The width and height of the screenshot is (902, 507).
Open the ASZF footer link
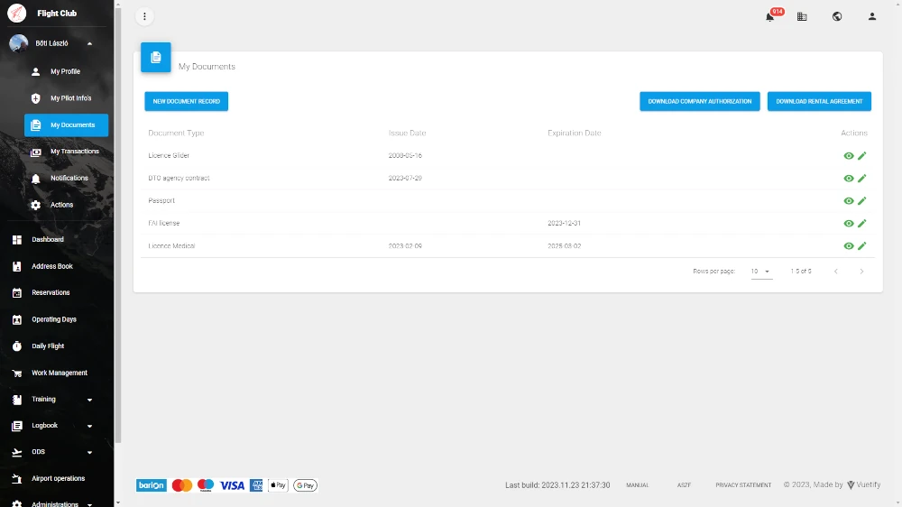click(x=684, y=485)
